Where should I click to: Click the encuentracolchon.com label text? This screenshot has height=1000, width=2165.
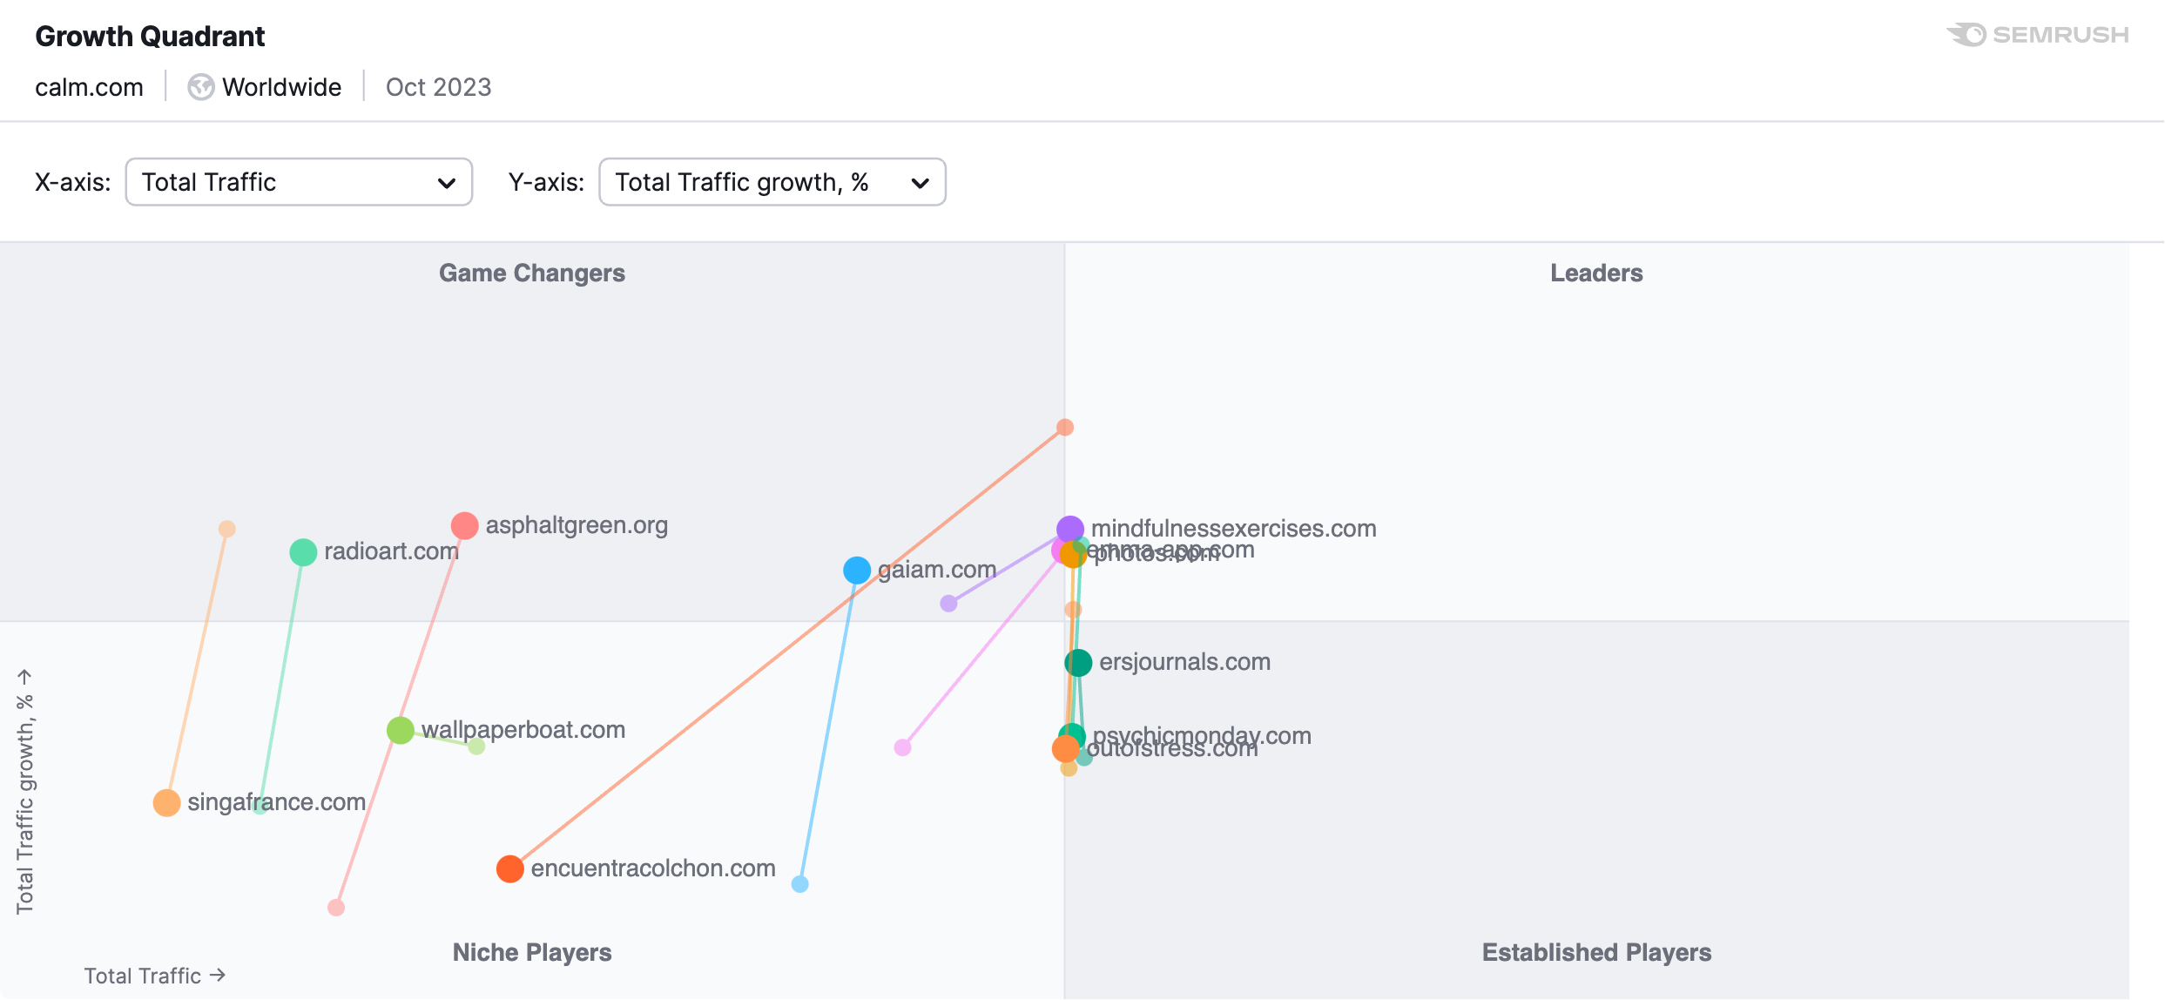(653, 868)
